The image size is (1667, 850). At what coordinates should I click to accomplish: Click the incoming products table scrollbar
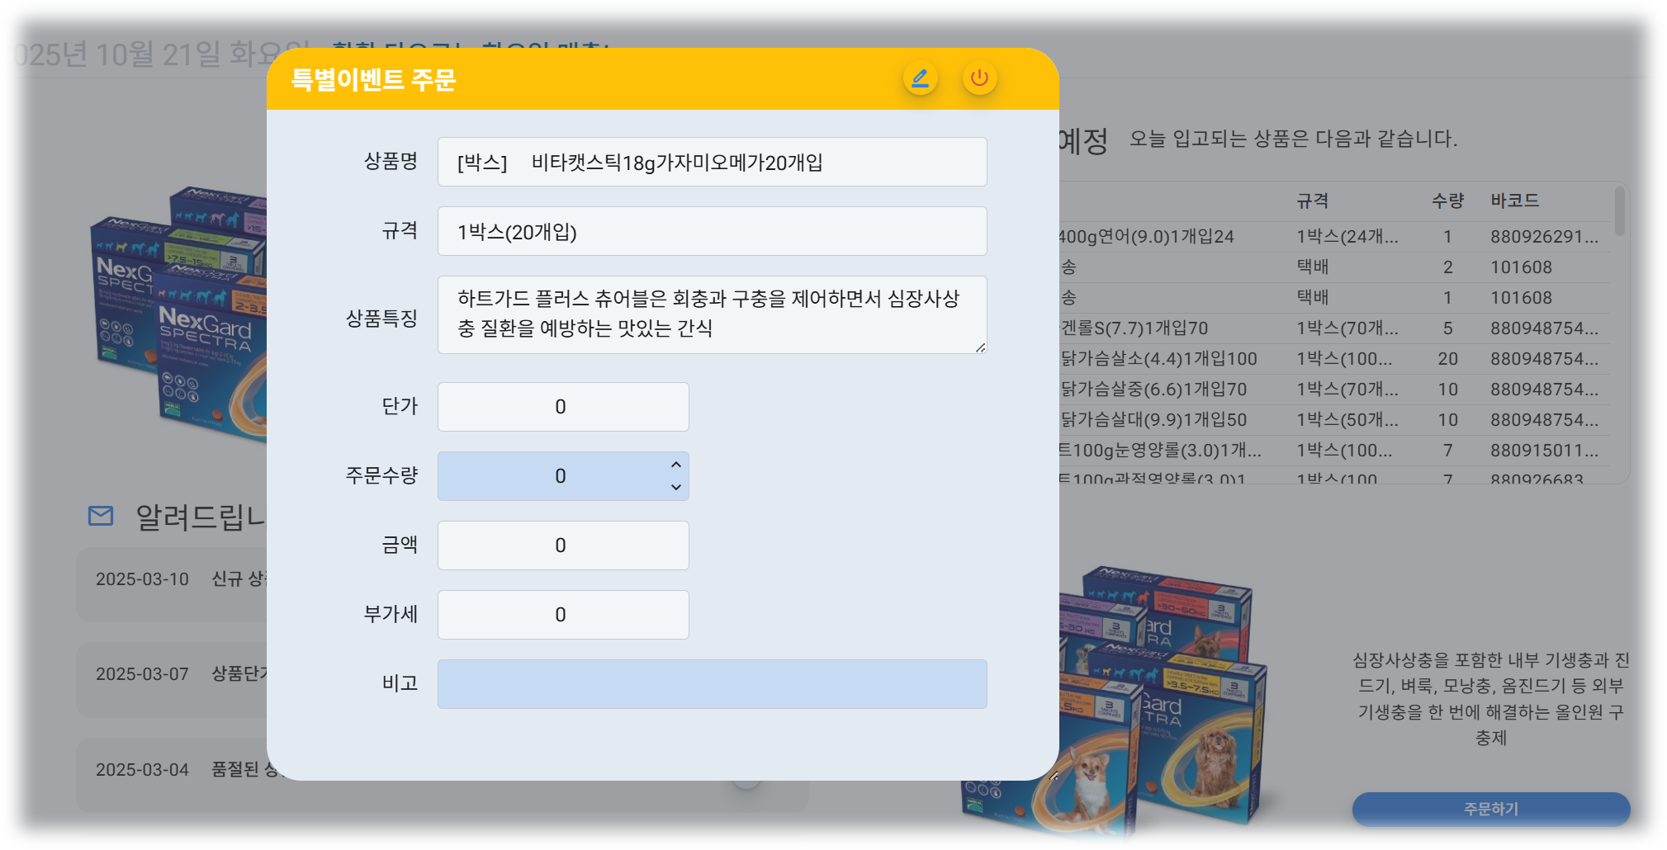1619,211
